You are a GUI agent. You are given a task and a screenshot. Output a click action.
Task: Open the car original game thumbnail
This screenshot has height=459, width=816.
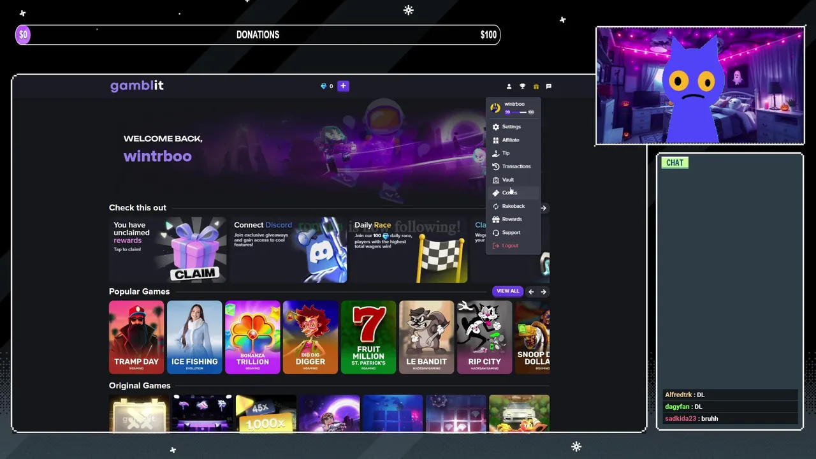[x=519, y=413]
